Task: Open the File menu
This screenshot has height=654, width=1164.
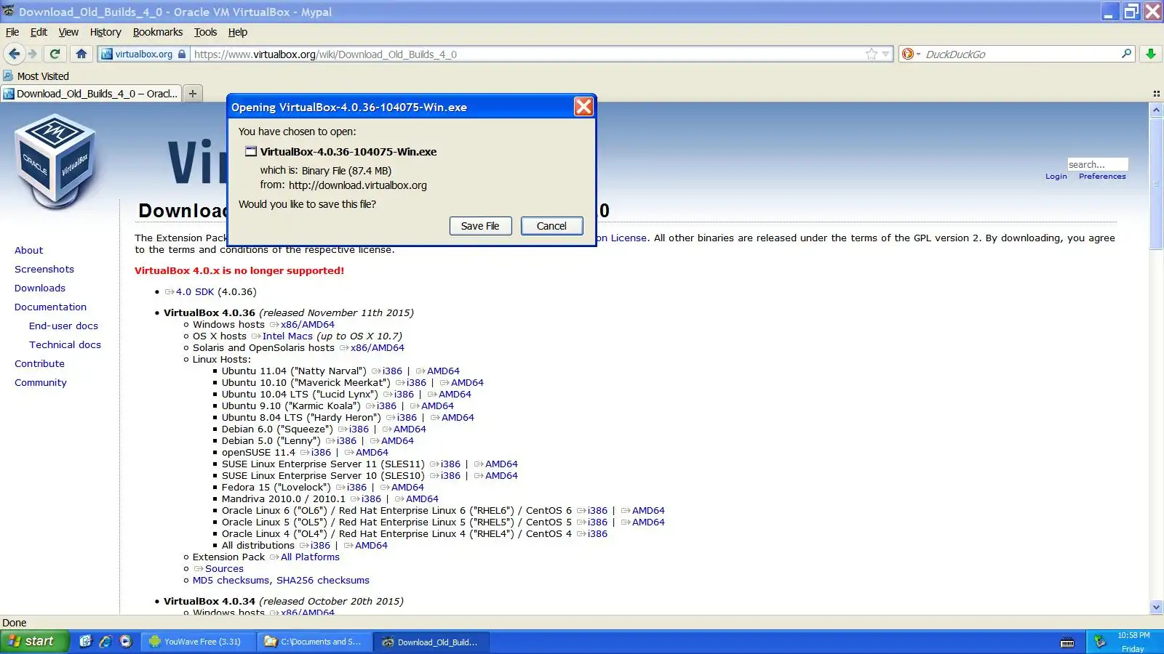Action: pos(12,32)
